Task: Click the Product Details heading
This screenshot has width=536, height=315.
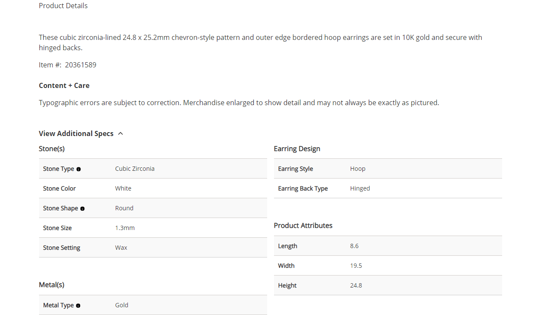Action: (x=63, y=6)
